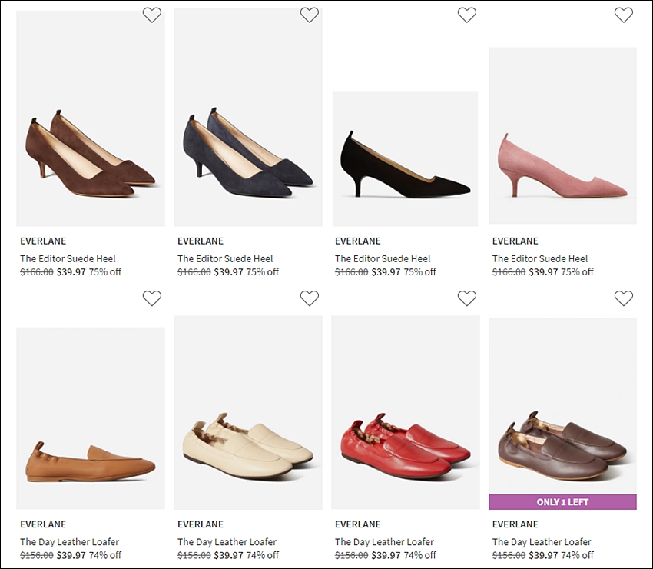Click 'The Editor Suede Heel' title under black heel
Image resolution: width=653 pixels, height=569 pixels.
click(x=383, y=258)
